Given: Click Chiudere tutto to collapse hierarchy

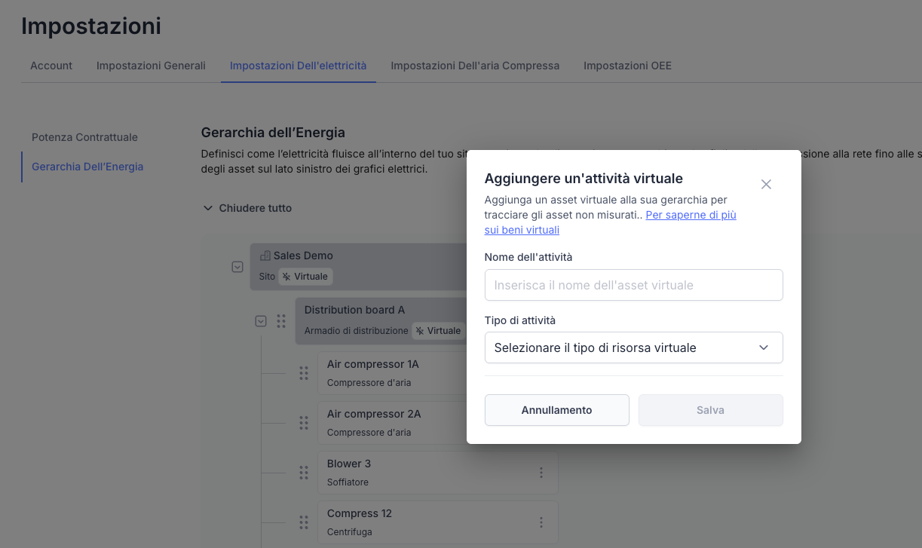Looking at the screenshot, I should pos(247,208).
